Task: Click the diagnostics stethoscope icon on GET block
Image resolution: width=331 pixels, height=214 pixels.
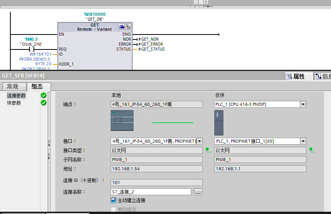Action: [128, 26]
